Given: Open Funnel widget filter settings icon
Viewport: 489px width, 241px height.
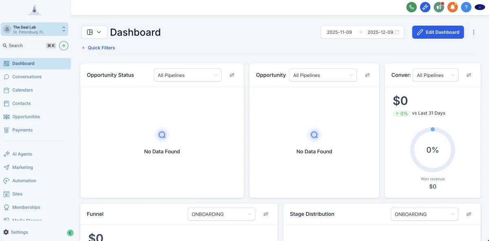Looking at the screenshot, I should point(266,214).
